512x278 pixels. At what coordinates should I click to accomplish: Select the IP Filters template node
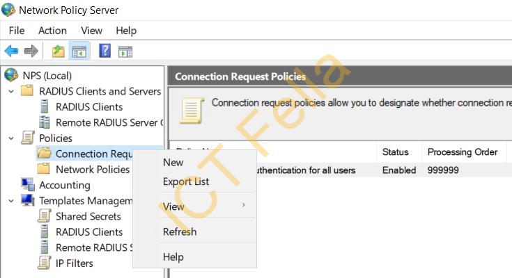74,263
